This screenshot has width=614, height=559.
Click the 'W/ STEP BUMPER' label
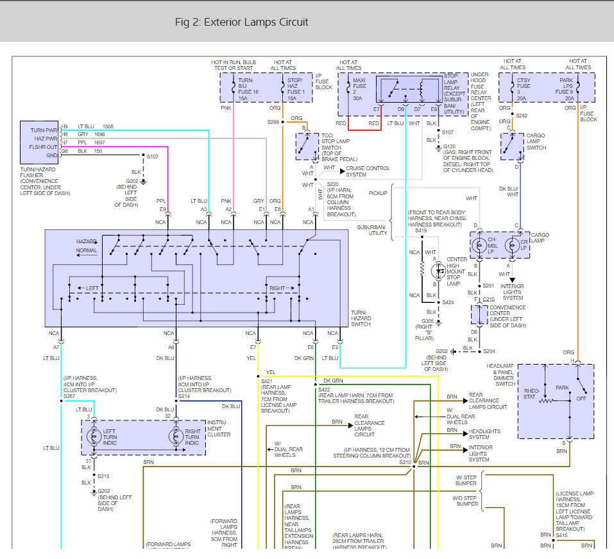466,480
